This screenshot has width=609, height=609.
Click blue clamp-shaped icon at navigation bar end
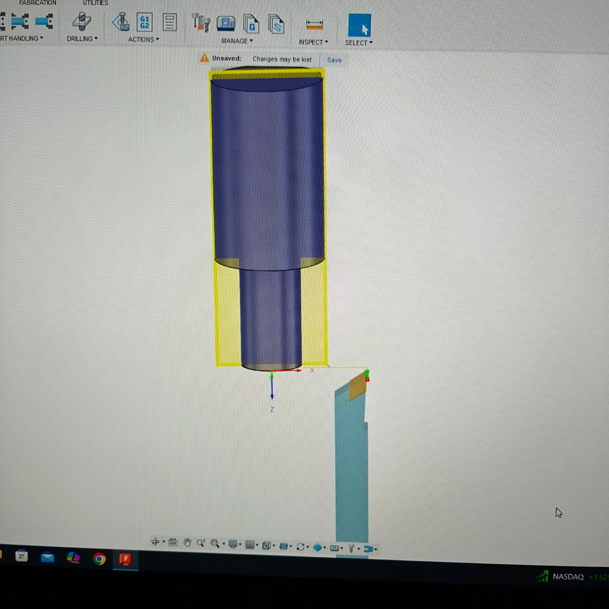[x=368, y=549]
